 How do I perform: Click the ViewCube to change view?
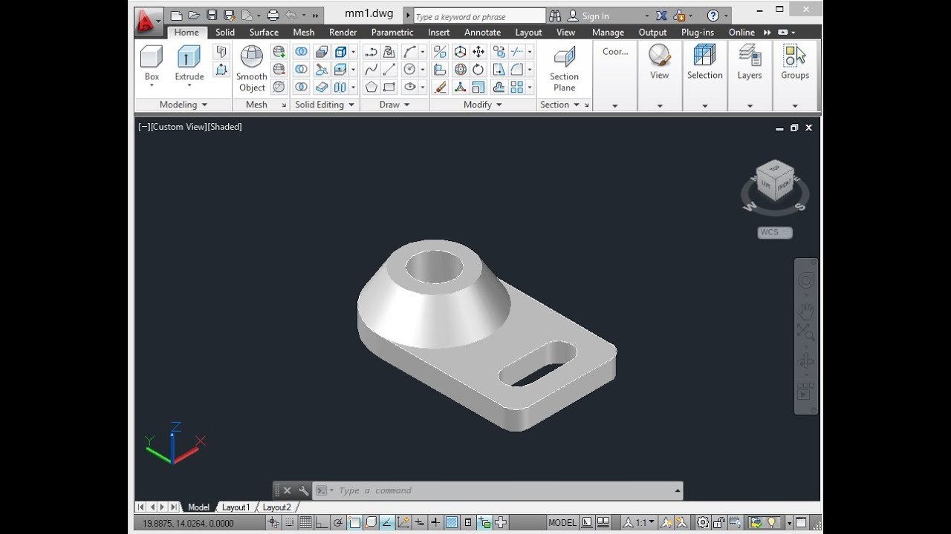(775, 180)
